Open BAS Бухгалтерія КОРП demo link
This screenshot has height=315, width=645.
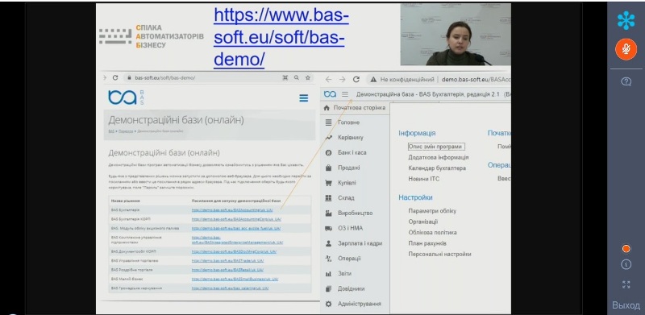236,219
